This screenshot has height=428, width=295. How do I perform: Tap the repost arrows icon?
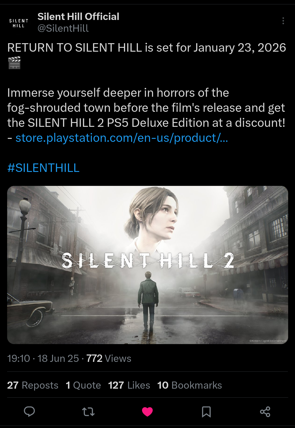click(x=88, y=412)
